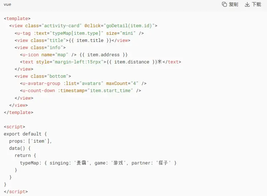Click the view class="bottom" line
267x196 pixels.
click(x=43, y=76)
